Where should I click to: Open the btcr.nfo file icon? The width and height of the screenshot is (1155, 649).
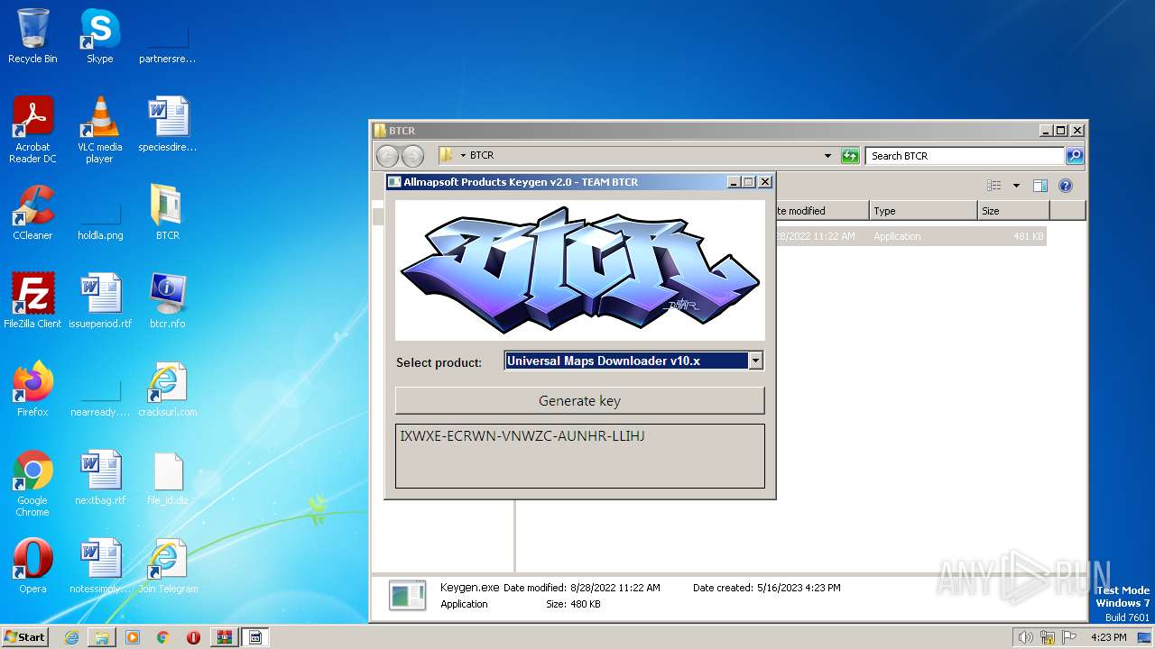click(x=167, y=300)
